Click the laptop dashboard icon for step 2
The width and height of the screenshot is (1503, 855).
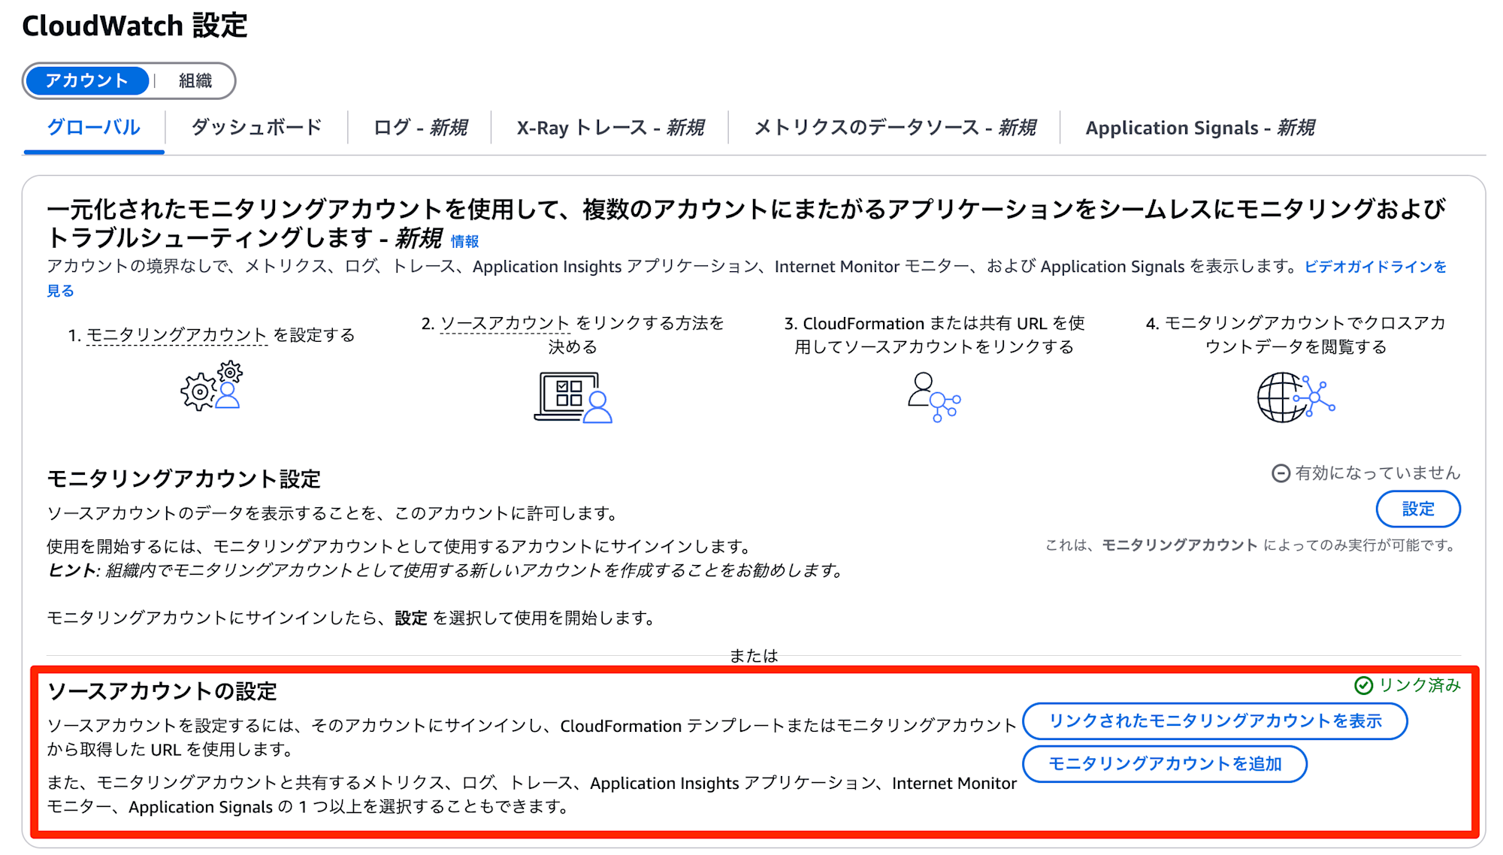[573, 397]
